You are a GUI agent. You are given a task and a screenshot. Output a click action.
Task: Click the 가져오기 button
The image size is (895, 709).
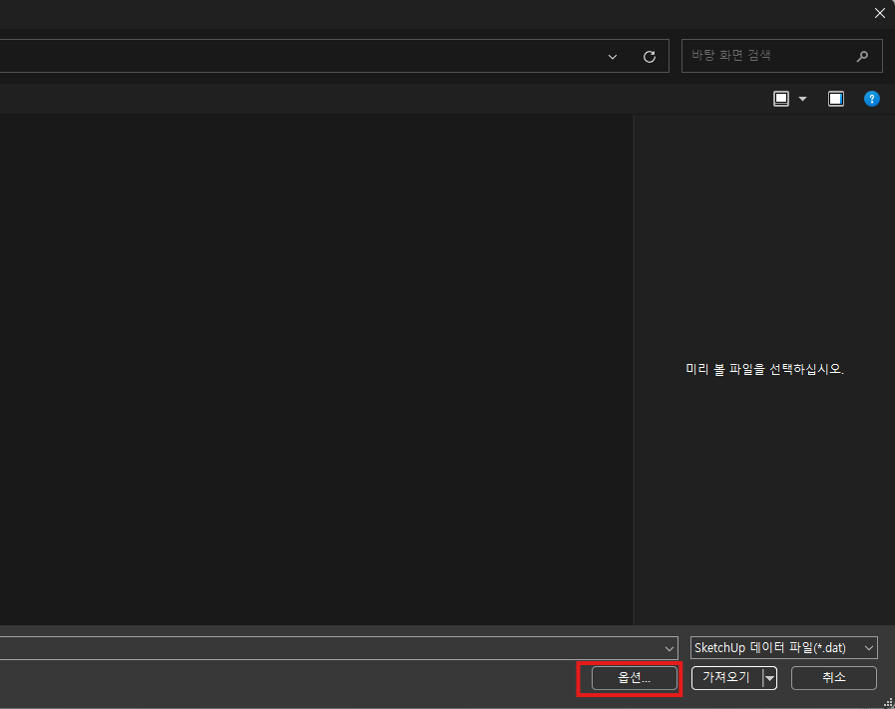click(x=726, y=678)
